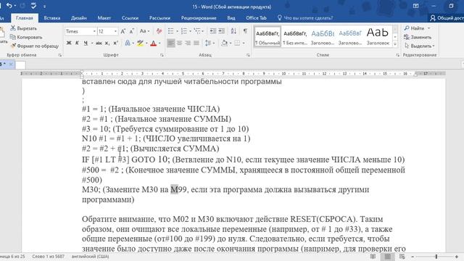Toggle show paragraph marks ¶

click(245, 31)
